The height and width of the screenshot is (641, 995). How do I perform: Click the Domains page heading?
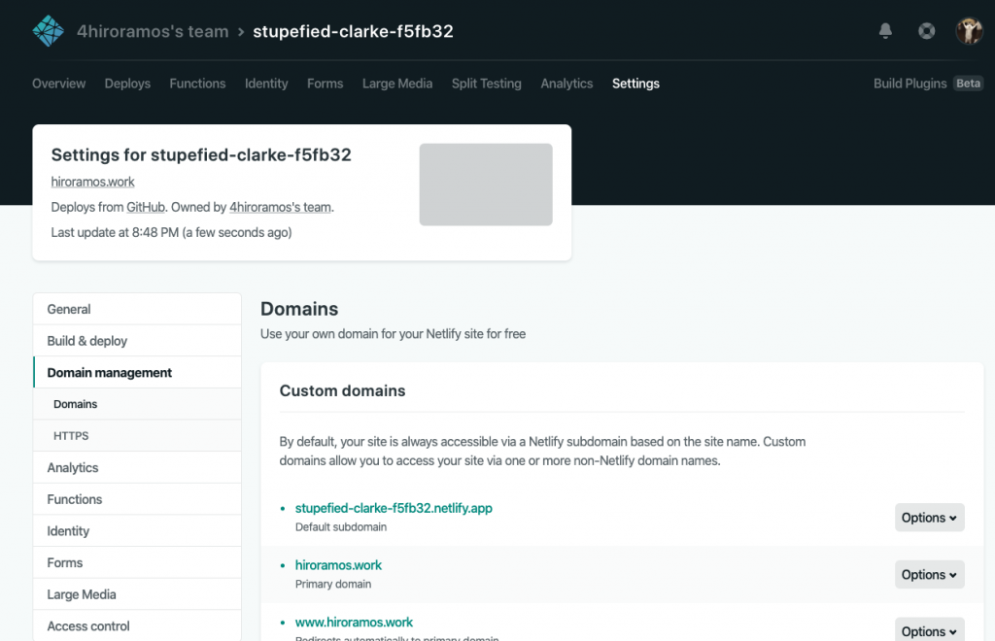299,309
